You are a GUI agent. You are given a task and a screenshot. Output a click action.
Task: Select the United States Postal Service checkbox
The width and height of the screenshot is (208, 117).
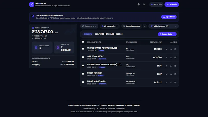tap(83, 49)
